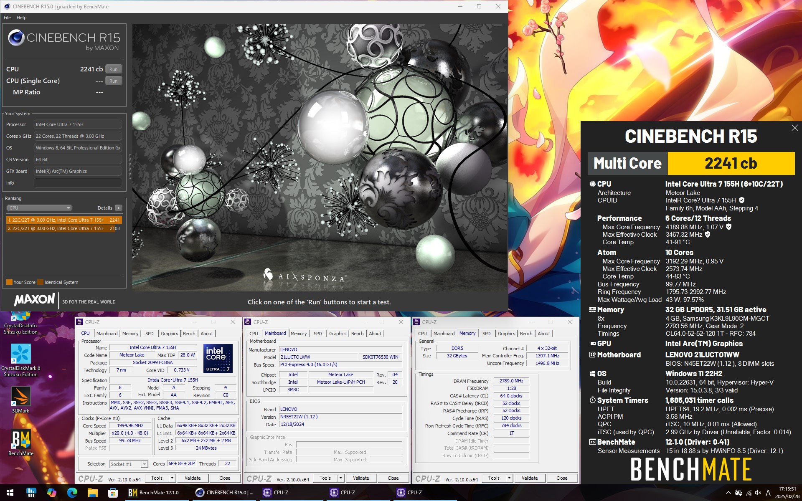
Task: Open CrystalDiskInfo Shizuku Edition desktop icon
Action: [x=20, y=323]
